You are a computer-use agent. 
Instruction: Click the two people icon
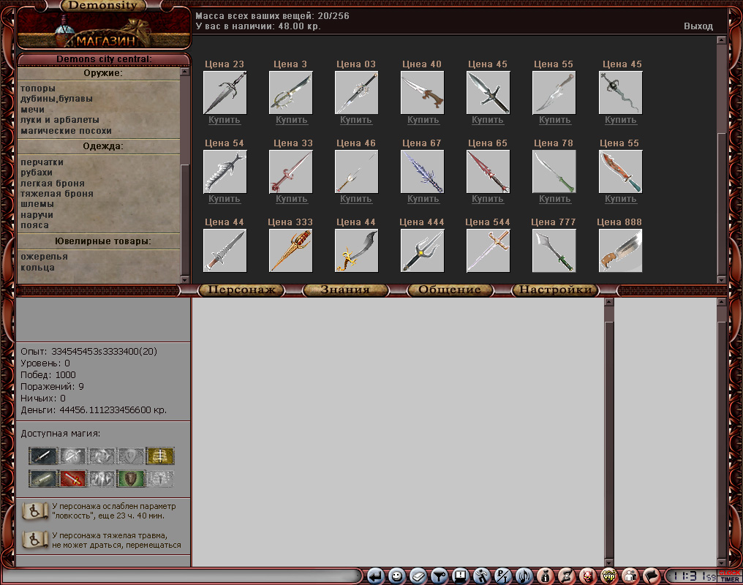[630, 576]
